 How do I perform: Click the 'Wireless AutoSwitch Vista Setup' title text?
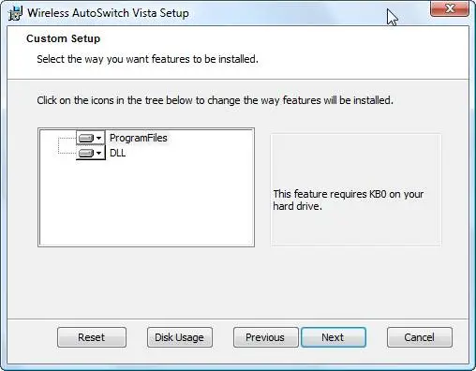108,13
